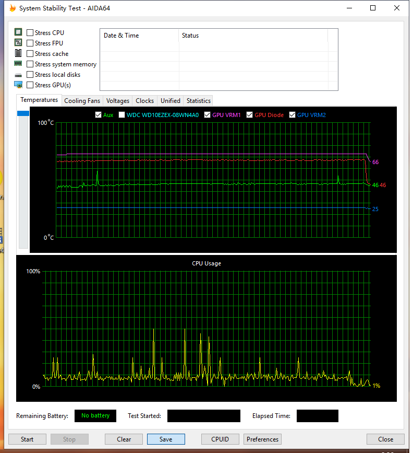Enable the Stress FPU checkbox

30,43
